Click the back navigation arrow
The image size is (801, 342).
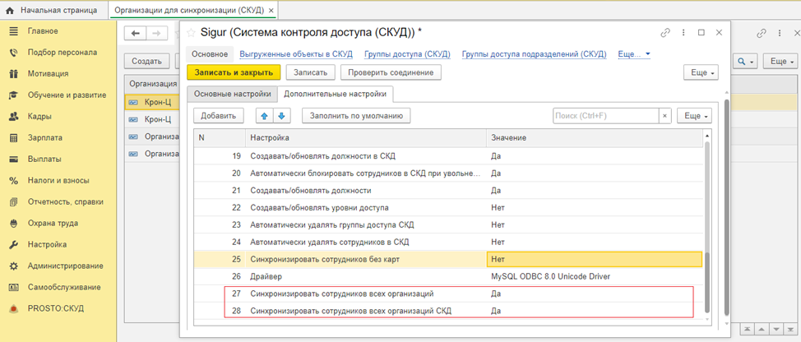click(135, 34)
